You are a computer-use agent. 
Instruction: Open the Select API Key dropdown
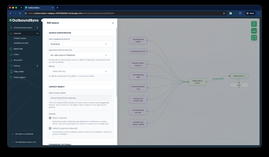[80, 71]
